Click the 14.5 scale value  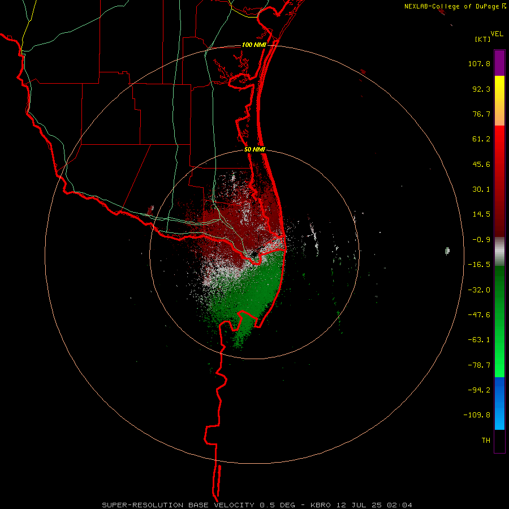(481, 214)
